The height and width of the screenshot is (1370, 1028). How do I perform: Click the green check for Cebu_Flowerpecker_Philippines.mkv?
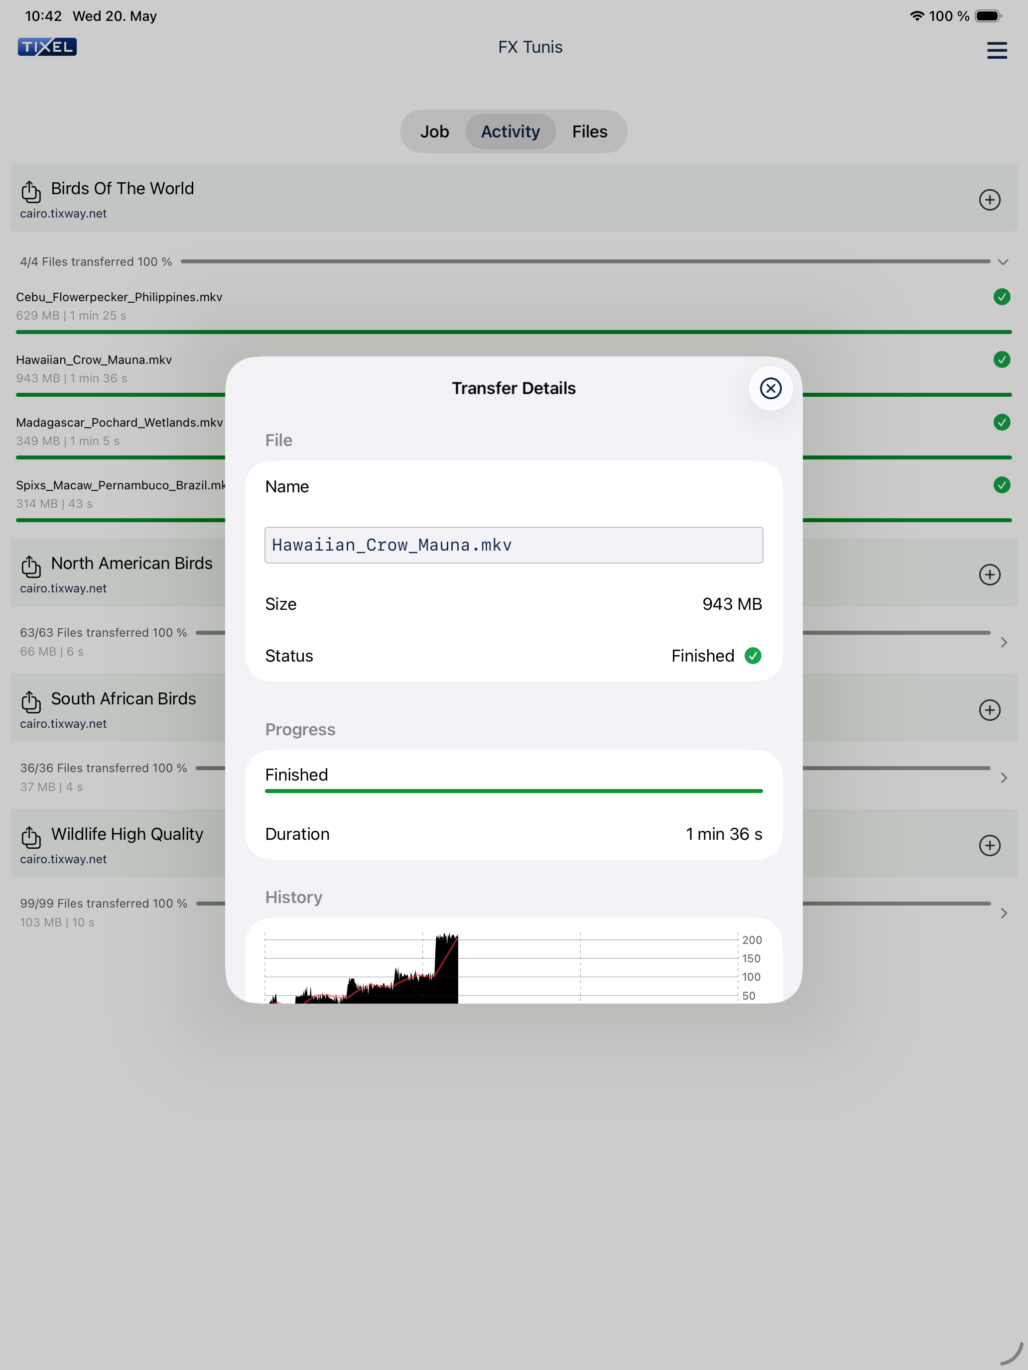click(x=1002, y=297)
